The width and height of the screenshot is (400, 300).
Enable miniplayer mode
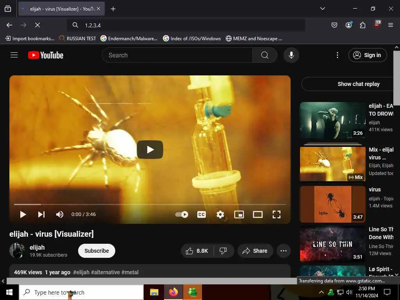click(x=239, y=214)
